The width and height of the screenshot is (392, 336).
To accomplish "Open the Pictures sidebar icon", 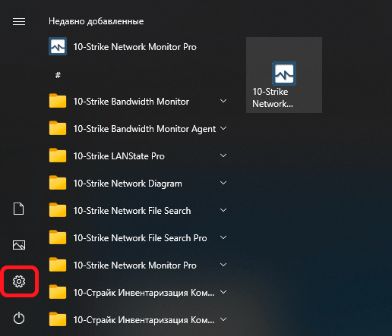I will tap(19, 245).
